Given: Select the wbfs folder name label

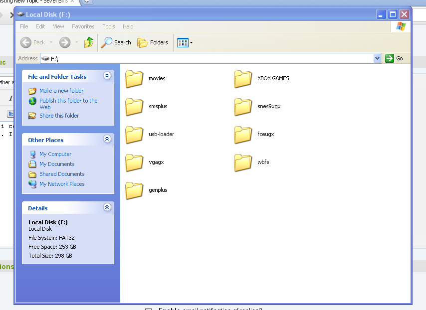Looking at the screenshot, I should tap(263, 162).
